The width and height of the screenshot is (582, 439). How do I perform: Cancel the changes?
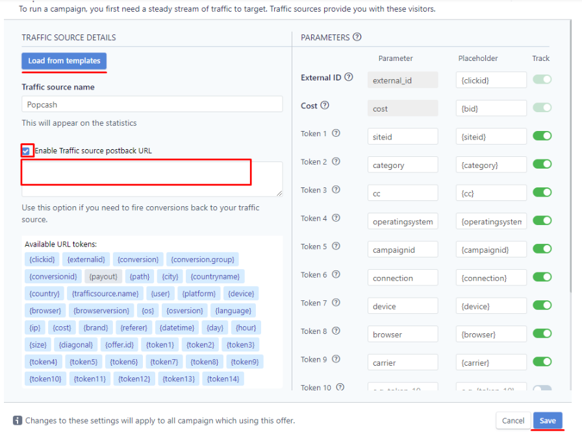click(x=513, y=420)
